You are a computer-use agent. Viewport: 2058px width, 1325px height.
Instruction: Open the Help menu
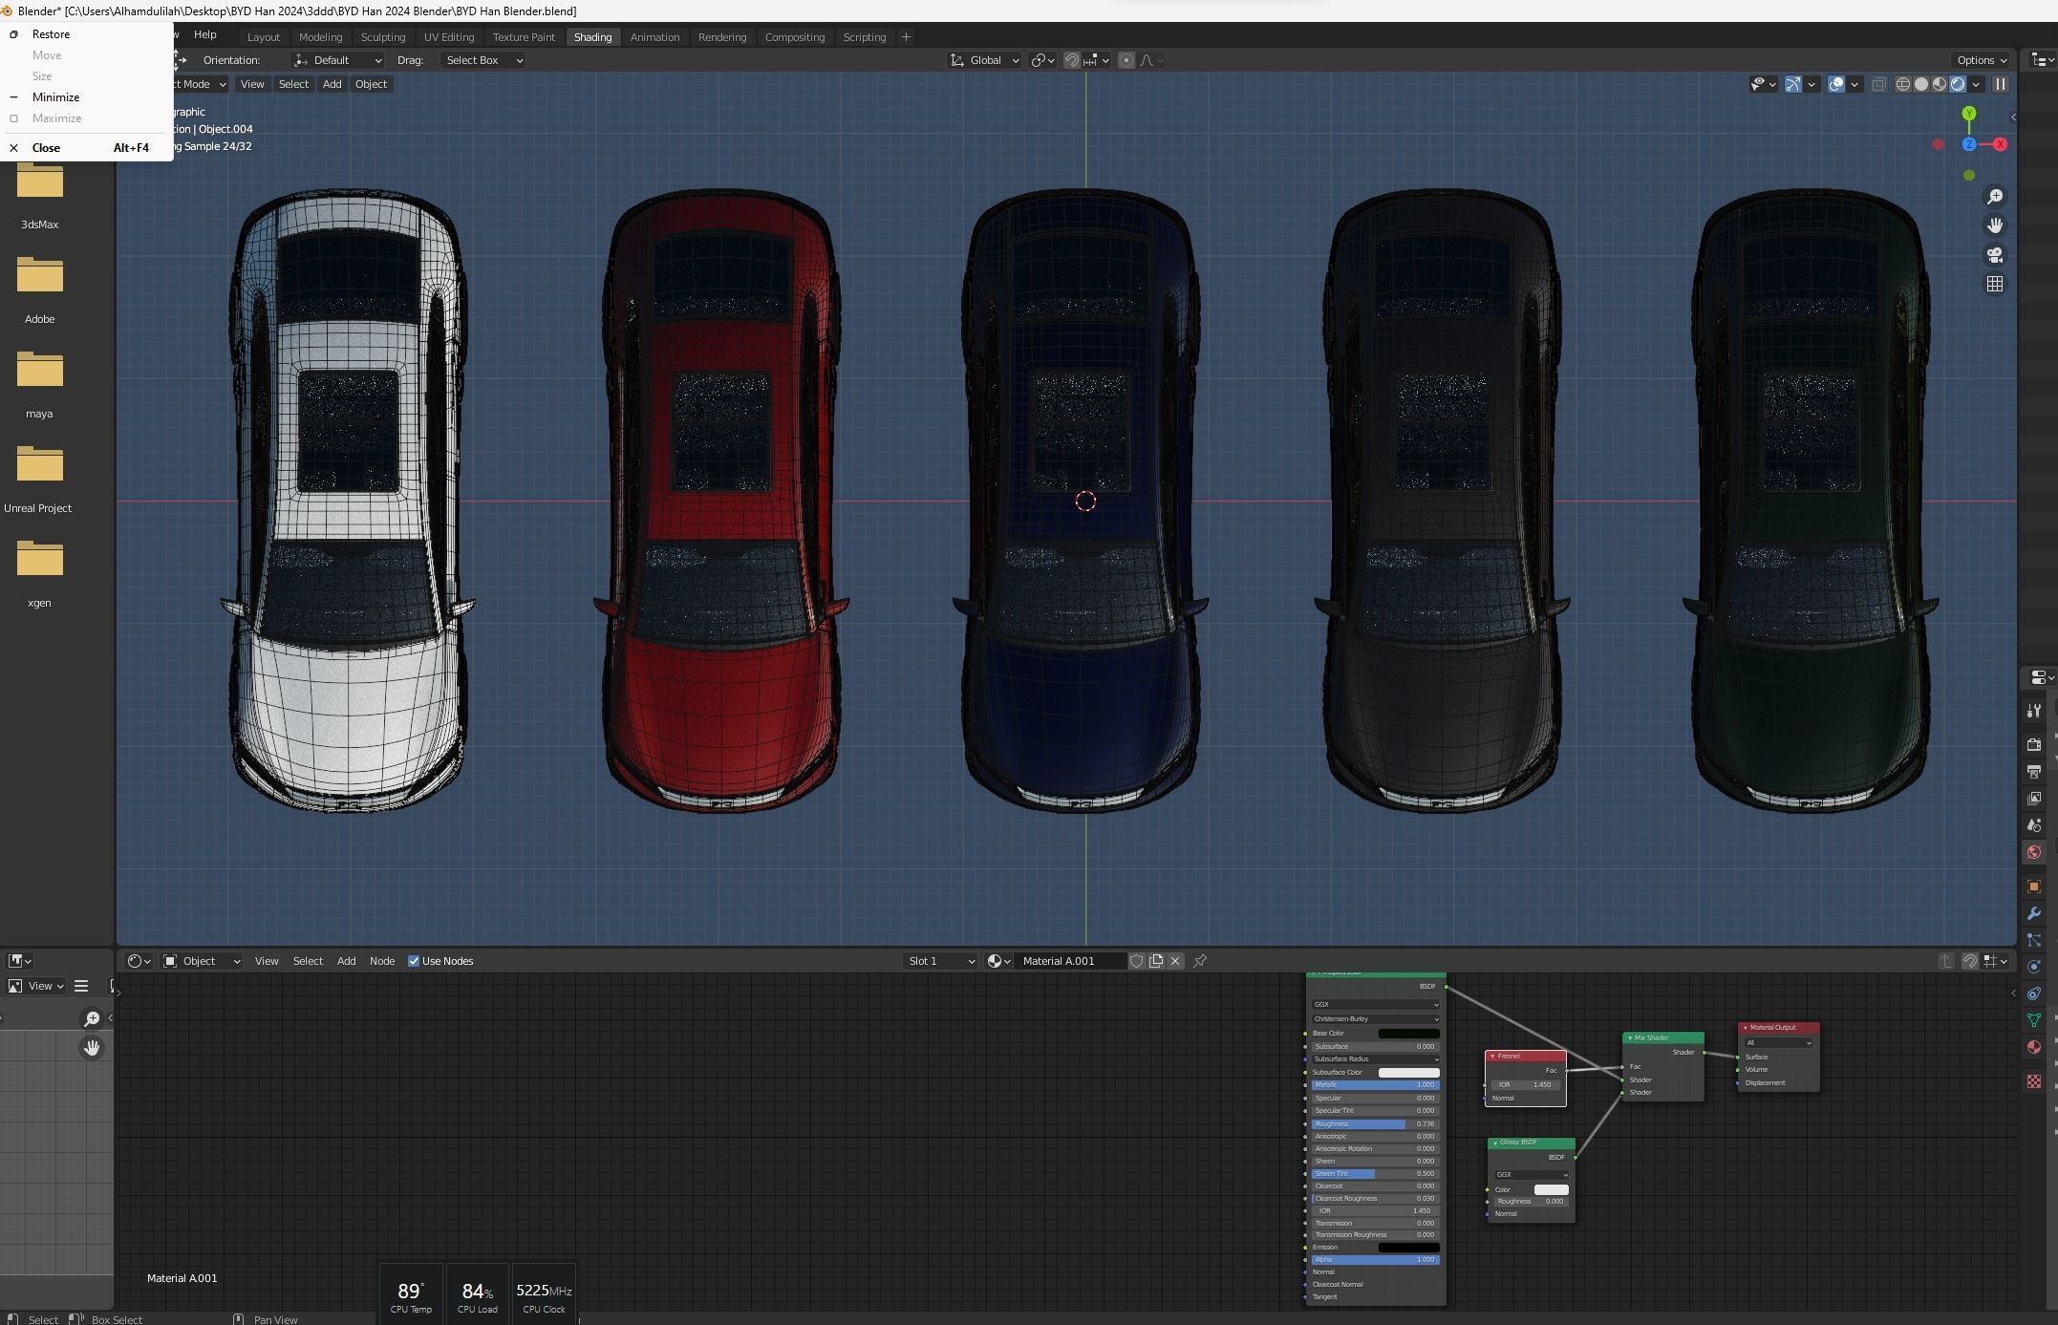pyautogui.click(x=205, y=34)
